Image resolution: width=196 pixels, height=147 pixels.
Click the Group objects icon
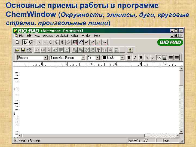click(x=87, y=50)
